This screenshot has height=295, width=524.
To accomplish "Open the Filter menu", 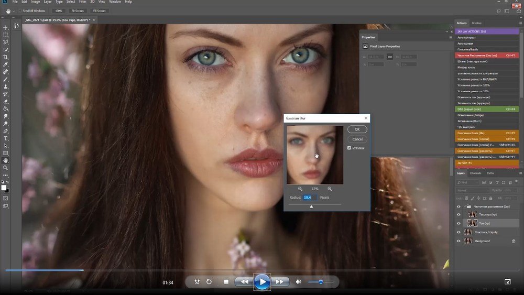I will pos(83,2).
